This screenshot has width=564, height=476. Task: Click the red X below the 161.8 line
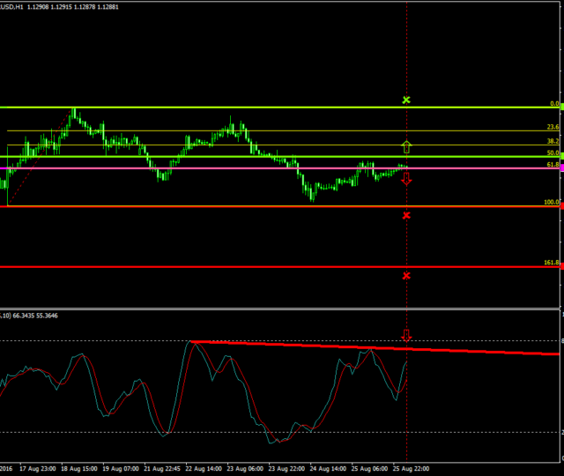(x=406, y=276)
